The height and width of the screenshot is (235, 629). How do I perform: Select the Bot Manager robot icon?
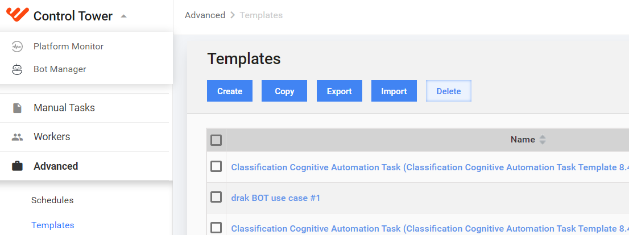[17, 69]
